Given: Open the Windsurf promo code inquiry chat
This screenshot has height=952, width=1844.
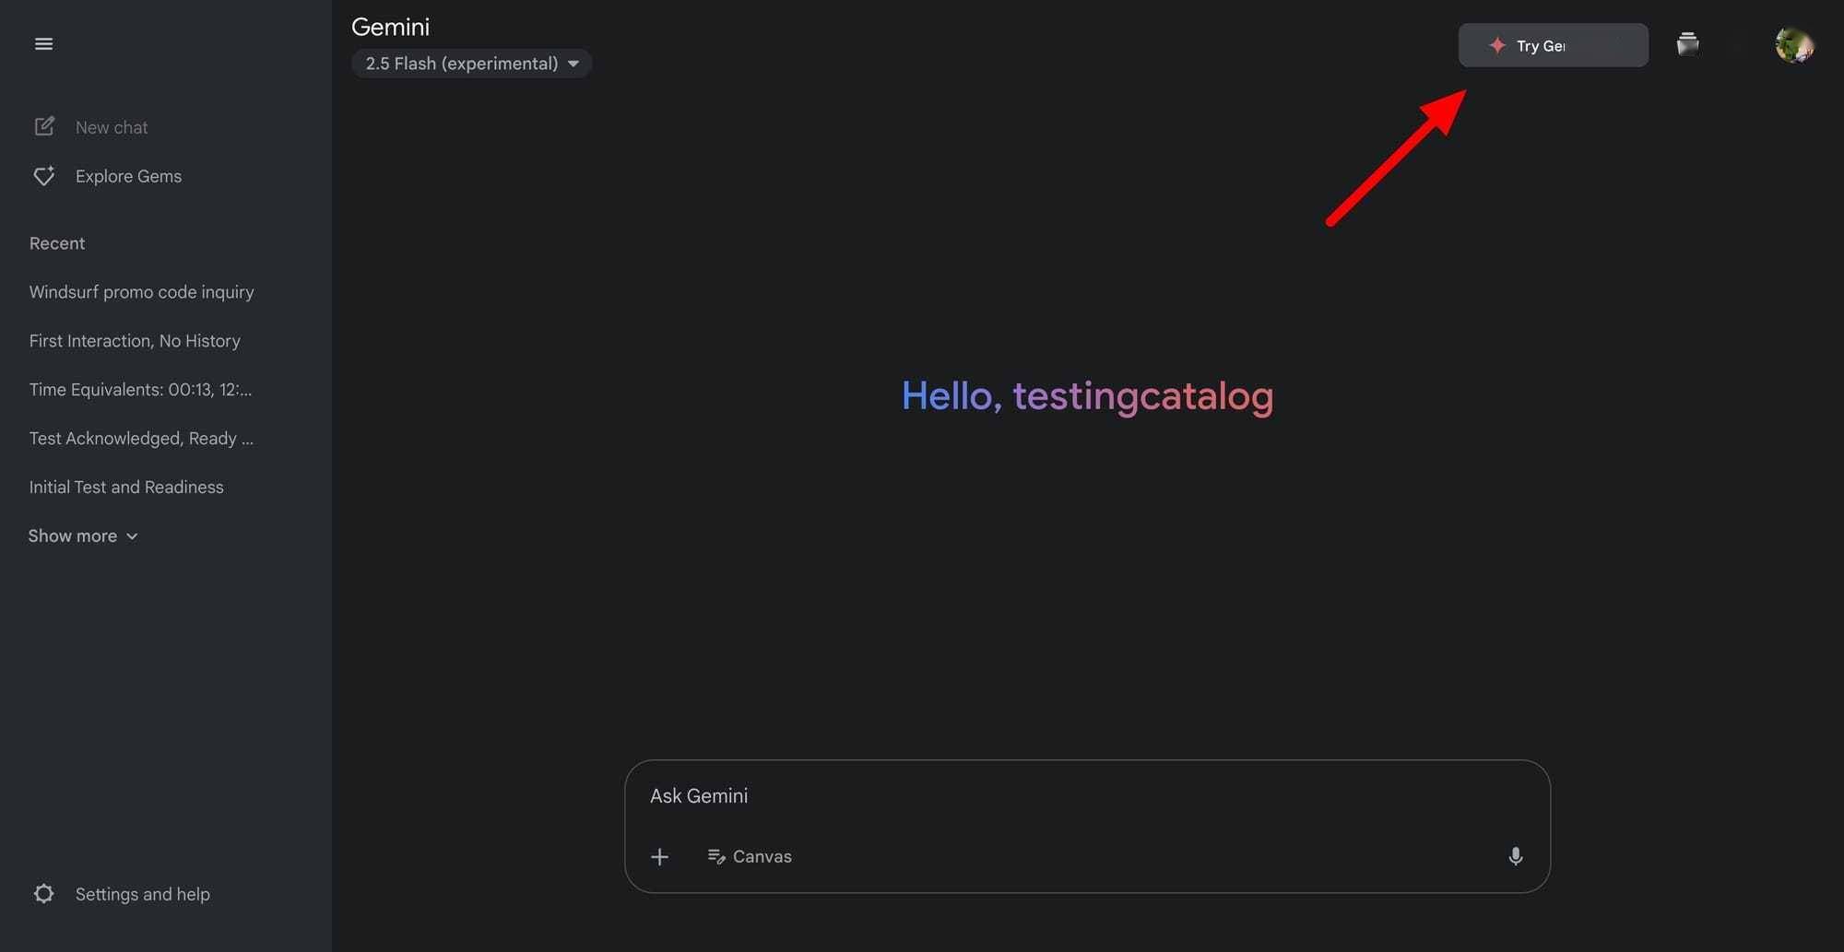Looking at the screenshot, I should click(x=141, y=292).
